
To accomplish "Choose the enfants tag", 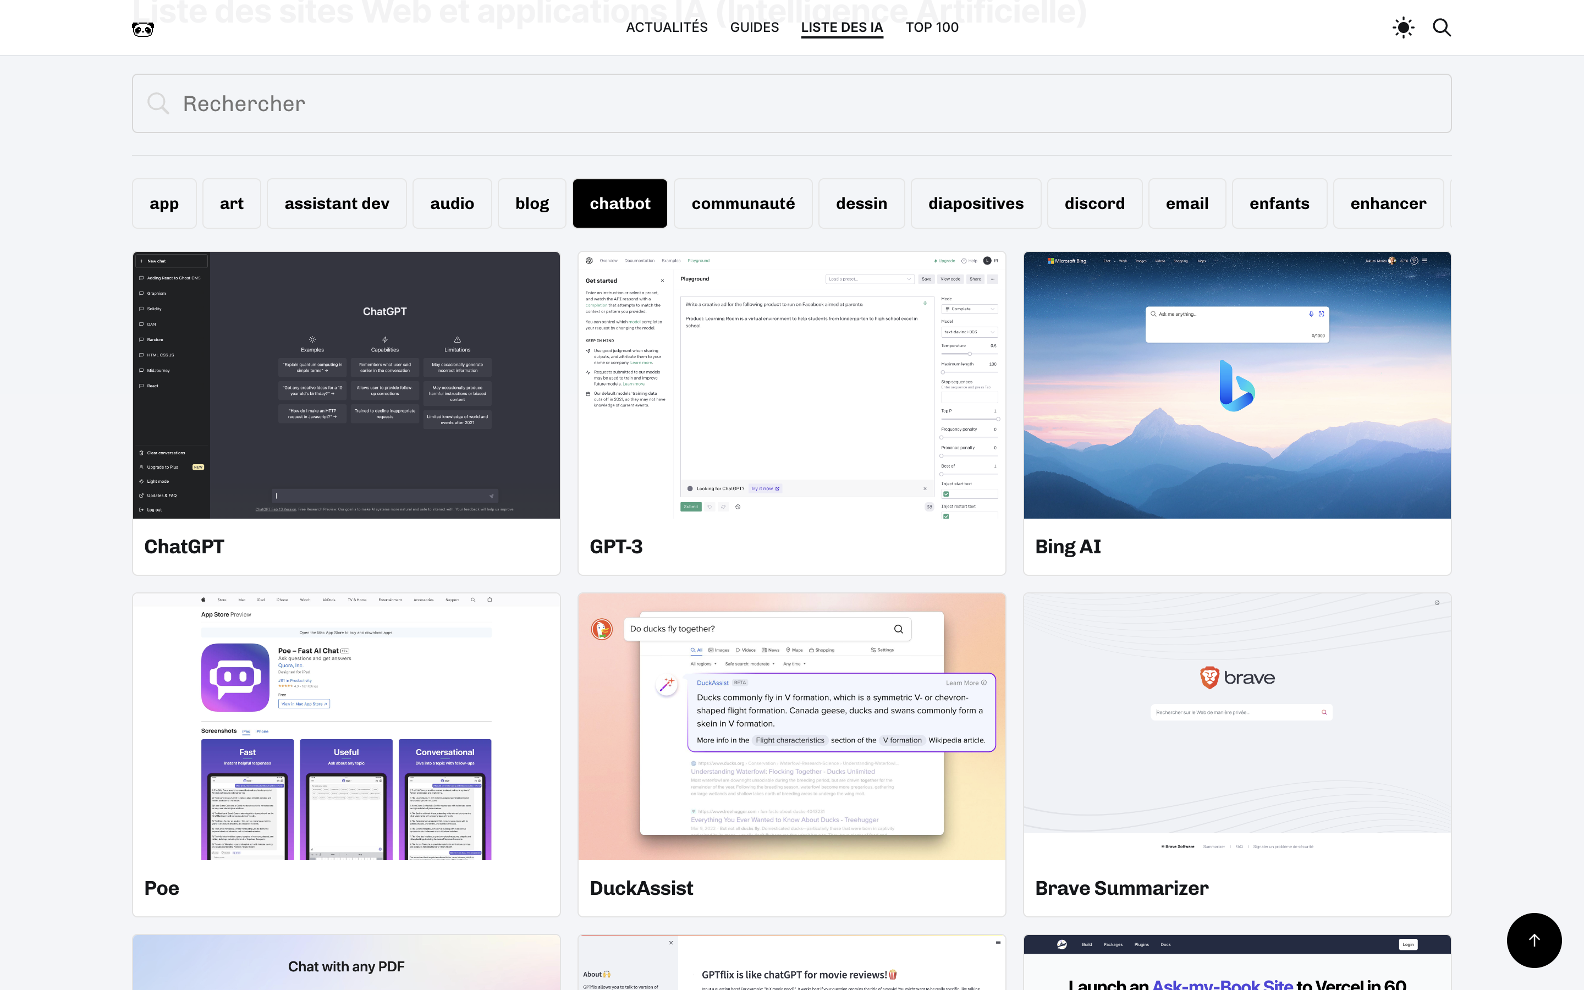I will point(1280,204).
